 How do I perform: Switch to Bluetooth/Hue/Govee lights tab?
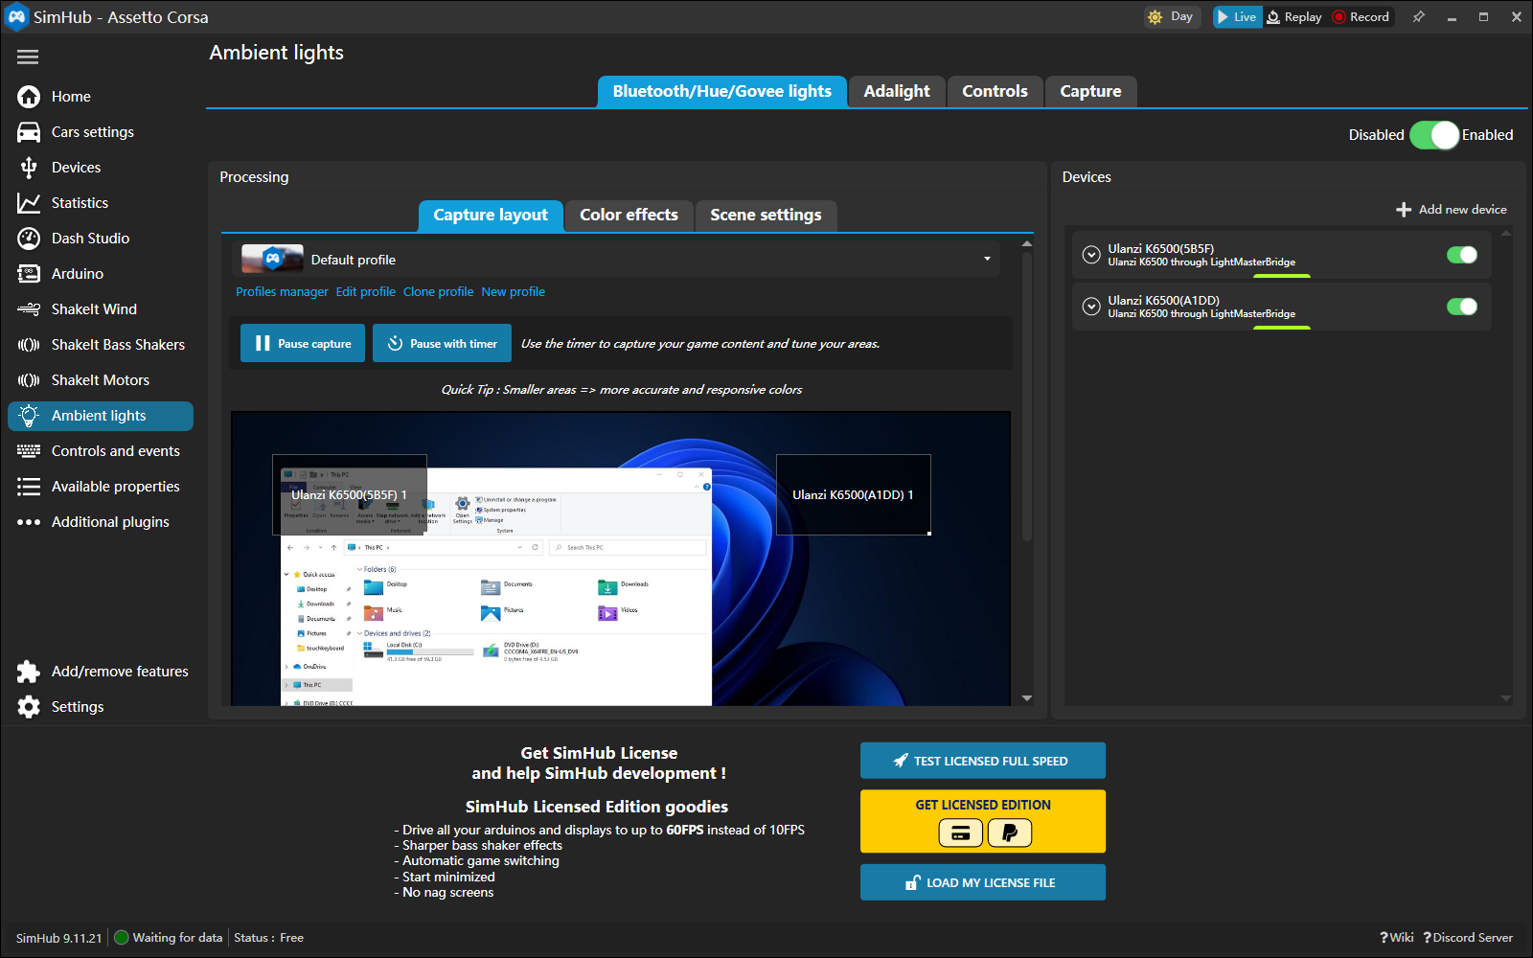pos(722,92)
